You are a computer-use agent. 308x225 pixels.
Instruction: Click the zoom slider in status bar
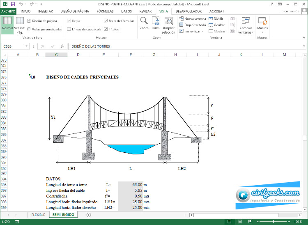[x=274, y=222]
